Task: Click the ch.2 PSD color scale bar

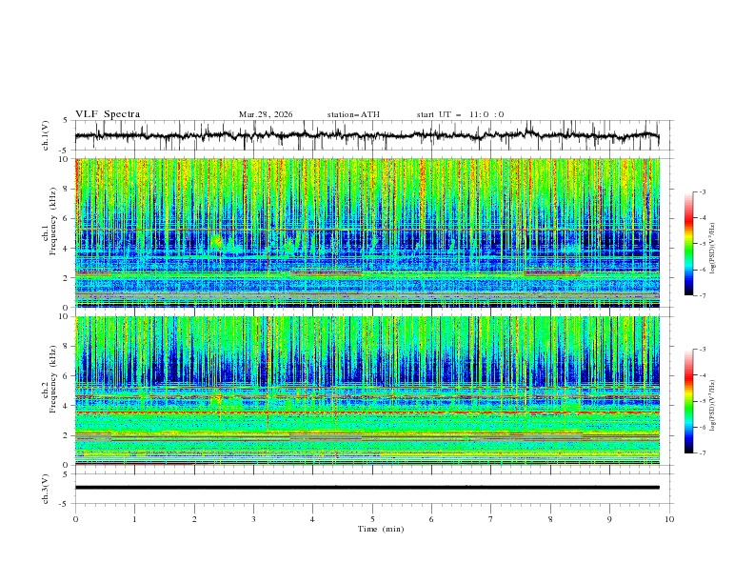Action: (x=688, y=401)
